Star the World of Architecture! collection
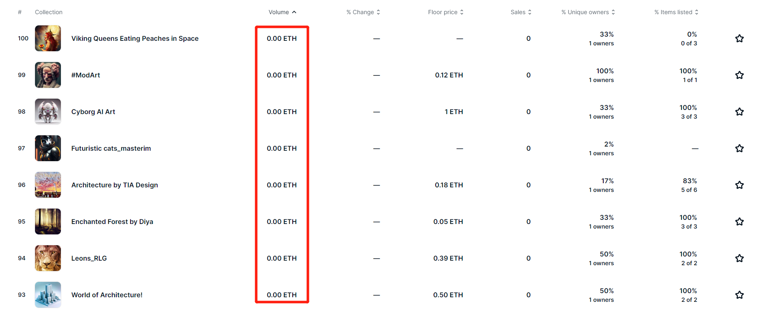760x311 pixels. 739,295
